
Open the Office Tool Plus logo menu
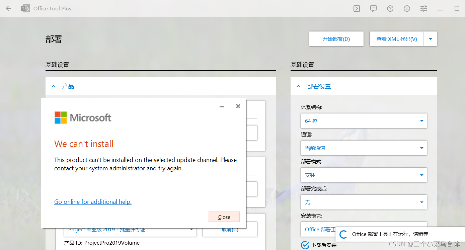(25, 8)
